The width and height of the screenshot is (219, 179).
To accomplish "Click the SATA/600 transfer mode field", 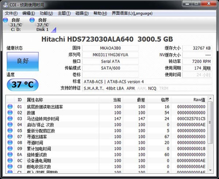I will click(110, 68).
